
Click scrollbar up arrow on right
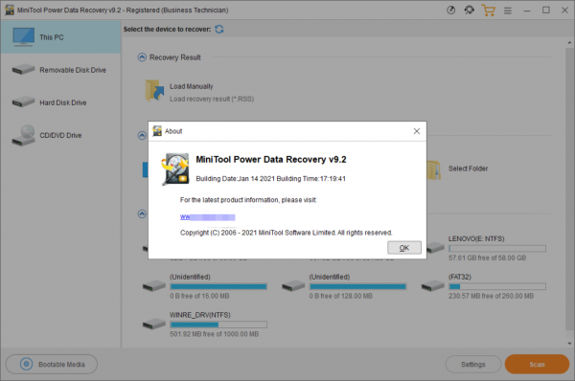pos(569,43)
